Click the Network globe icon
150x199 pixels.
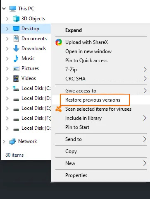13,141
